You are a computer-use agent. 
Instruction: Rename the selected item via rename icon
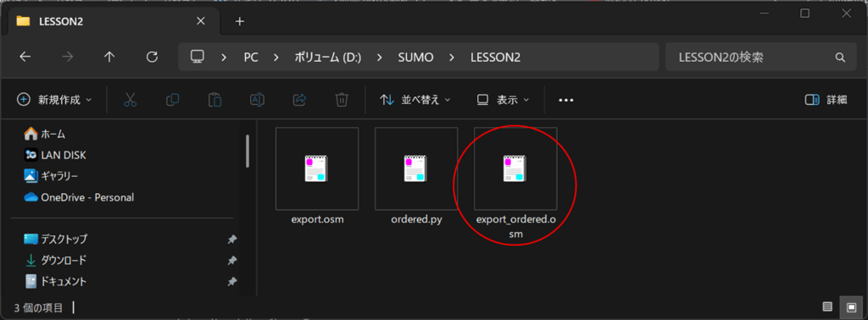(258, 100)
